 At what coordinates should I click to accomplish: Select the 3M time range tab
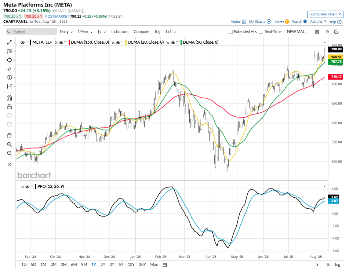coord(64,265)
